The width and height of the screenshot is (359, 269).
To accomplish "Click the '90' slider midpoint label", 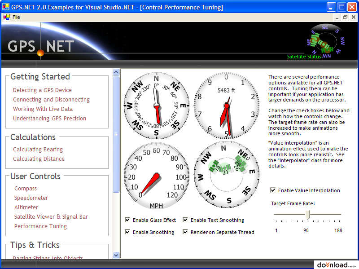I will tap(306, 230).
